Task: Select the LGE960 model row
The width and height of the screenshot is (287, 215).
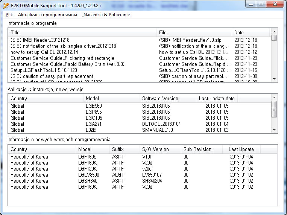Action: pos(139,106)
